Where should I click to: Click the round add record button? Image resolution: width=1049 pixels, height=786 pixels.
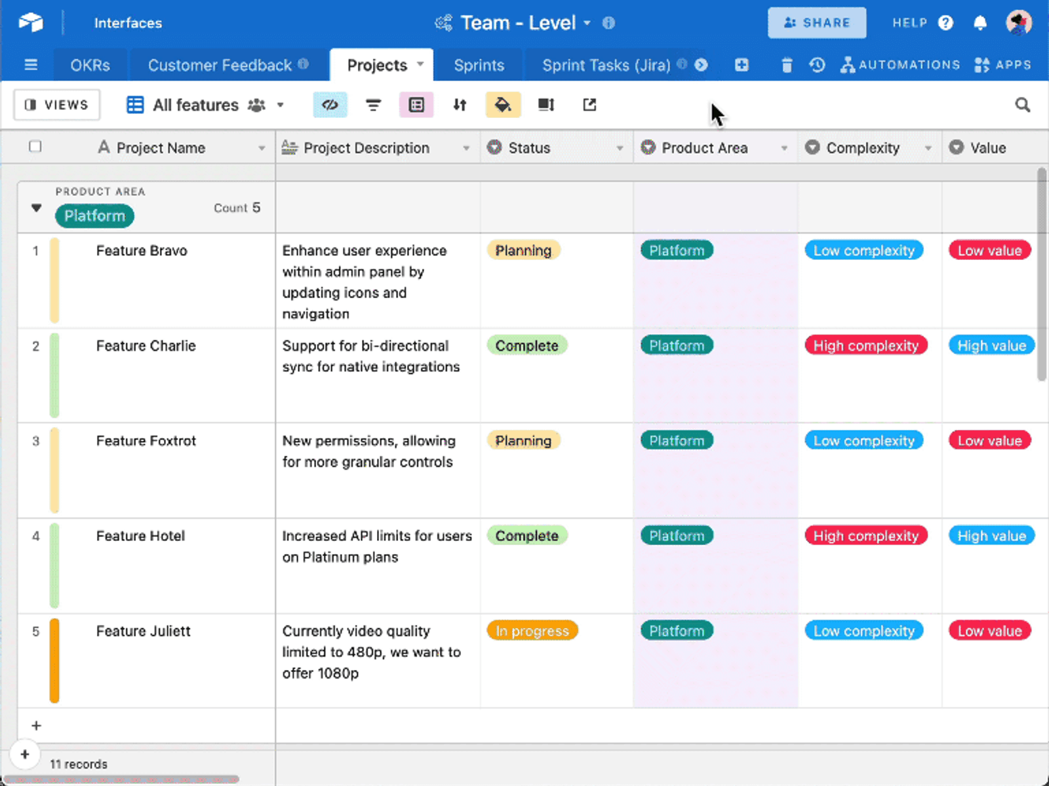(25, 755)
